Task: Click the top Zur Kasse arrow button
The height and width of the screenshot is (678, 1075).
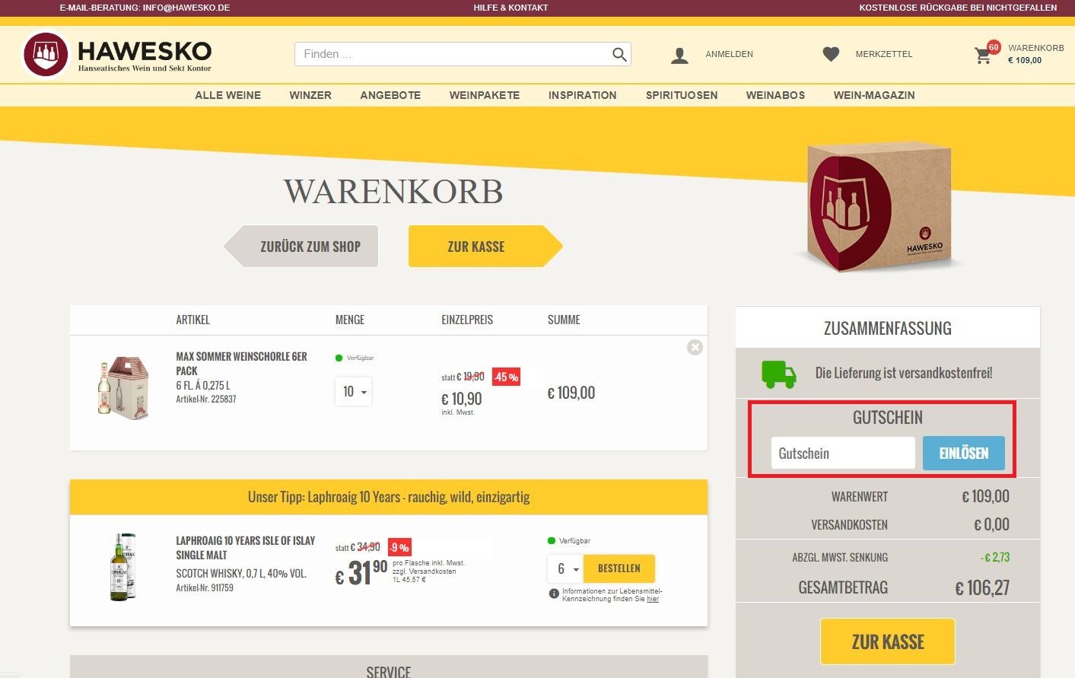Action: tap(485, 246)
